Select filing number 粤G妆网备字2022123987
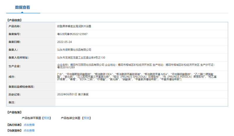 72,34
